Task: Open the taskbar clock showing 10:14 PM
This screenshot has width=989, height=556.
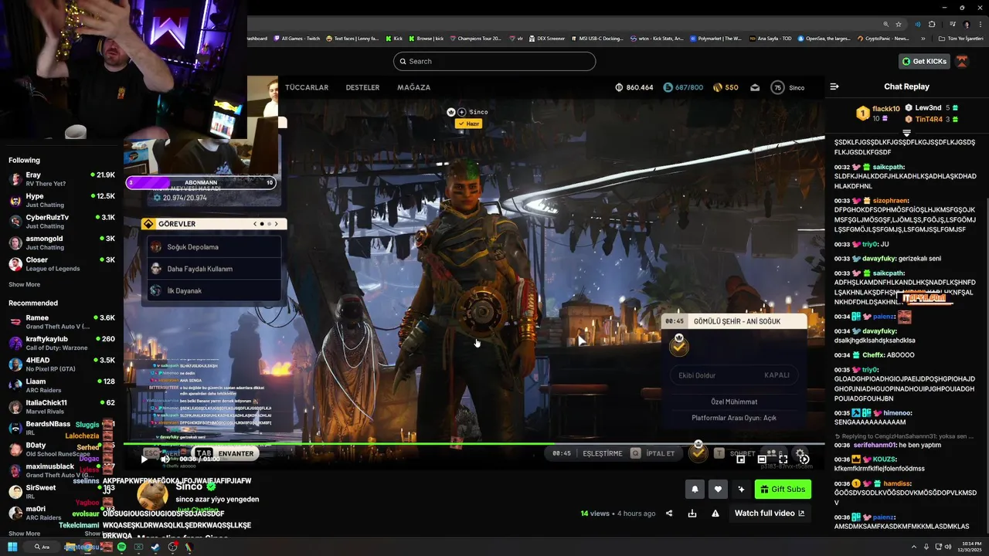Action: [970, 547]
